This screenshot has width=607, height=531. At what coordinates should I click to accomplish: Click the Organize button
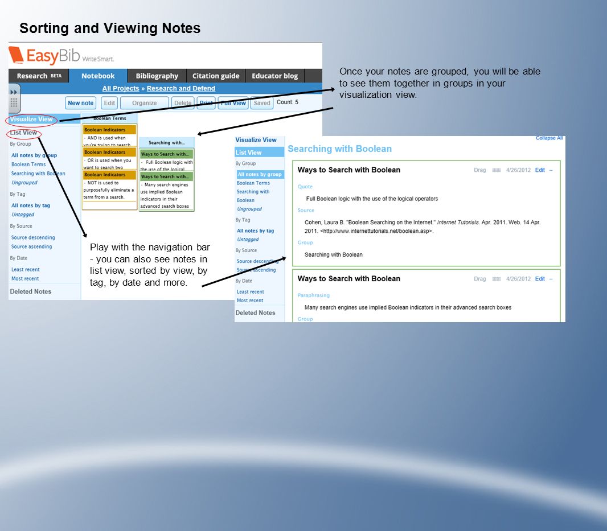(145, 103)
